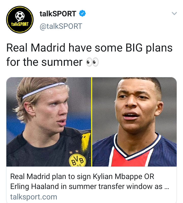
Task: Open the right photo with navy jersey
Action: pyautogui.click(x=134, y=122)
